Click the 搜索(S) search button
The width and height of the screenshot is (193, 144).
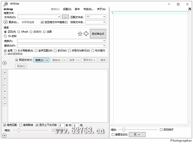tap(39, 60)
